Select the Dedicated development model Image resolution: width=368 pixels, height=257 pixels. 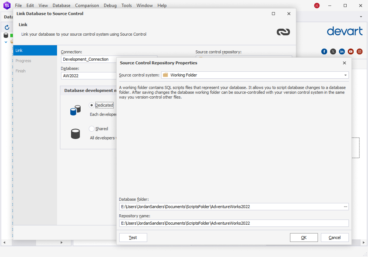pos(92,105)
